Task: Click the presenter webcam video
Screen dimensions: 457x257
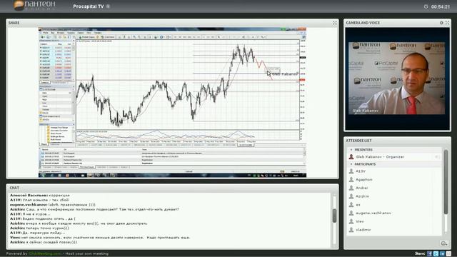Action: pos(397,78)
